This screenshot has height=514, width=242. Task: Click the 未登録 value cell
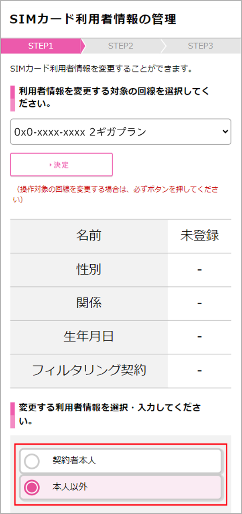(x=199, y=236)
